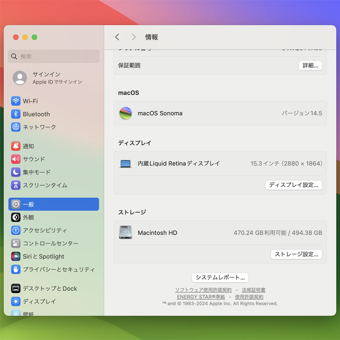The width and height of the screenshot is (340, 340).
Task: Select the スクリーンタイム hourglass icon
Action: [16, 185]
